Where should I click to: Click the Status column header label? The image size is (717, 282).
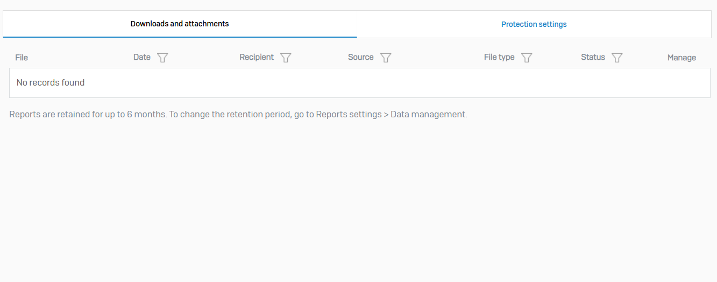click(593, 57)
